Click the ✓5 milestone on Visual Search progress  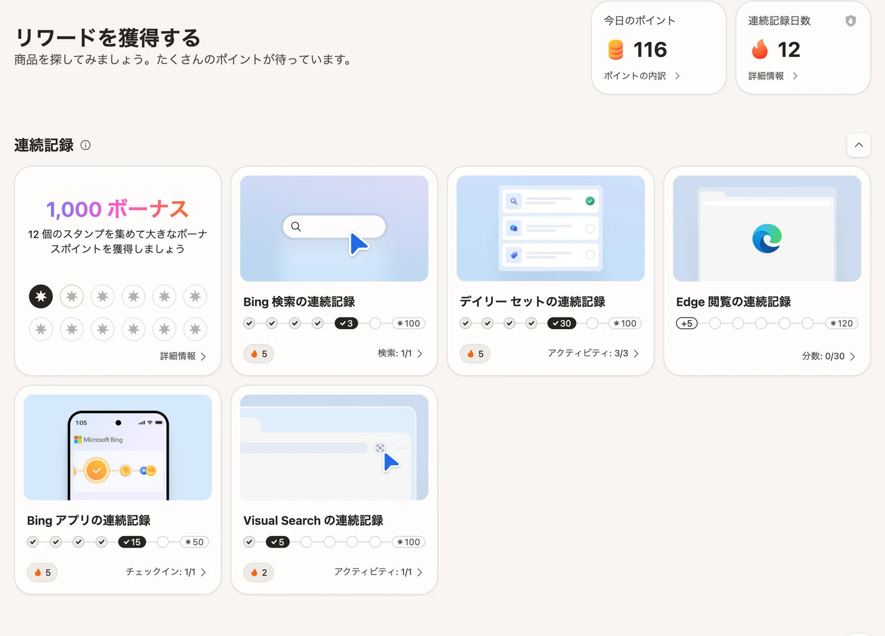[x=278, y=542]
